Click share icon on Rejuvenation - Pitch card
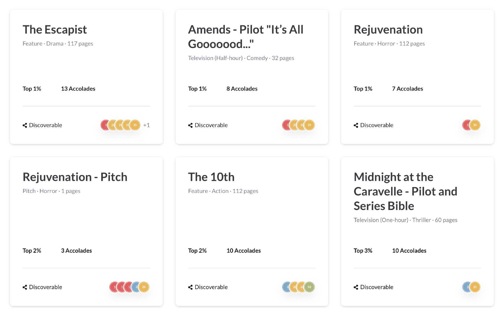Image resolution: width=503 pixels, height=316 pixels. tap(25, 287)
